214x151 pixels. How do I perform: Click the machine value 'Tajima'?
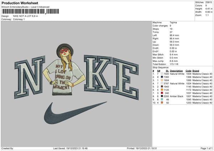coord(173,22)
